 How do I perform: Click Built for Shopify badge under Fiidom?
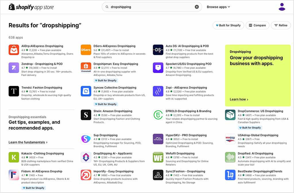(34, 188)
